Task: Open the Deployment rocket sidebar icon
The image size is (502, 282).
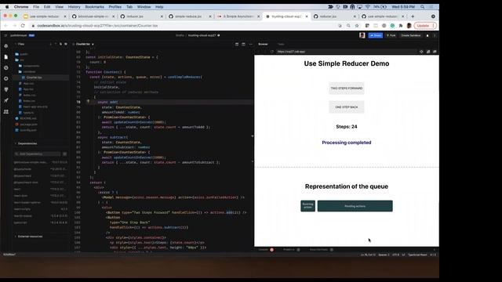Action: 6,100
